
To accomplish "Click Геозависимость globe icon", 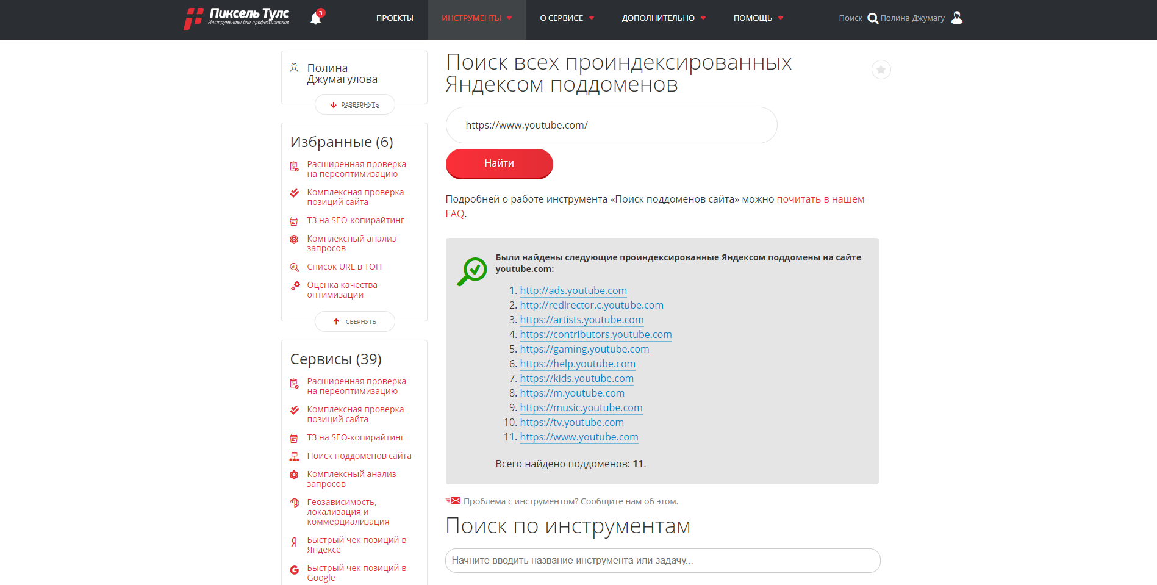I will [294, 503].
